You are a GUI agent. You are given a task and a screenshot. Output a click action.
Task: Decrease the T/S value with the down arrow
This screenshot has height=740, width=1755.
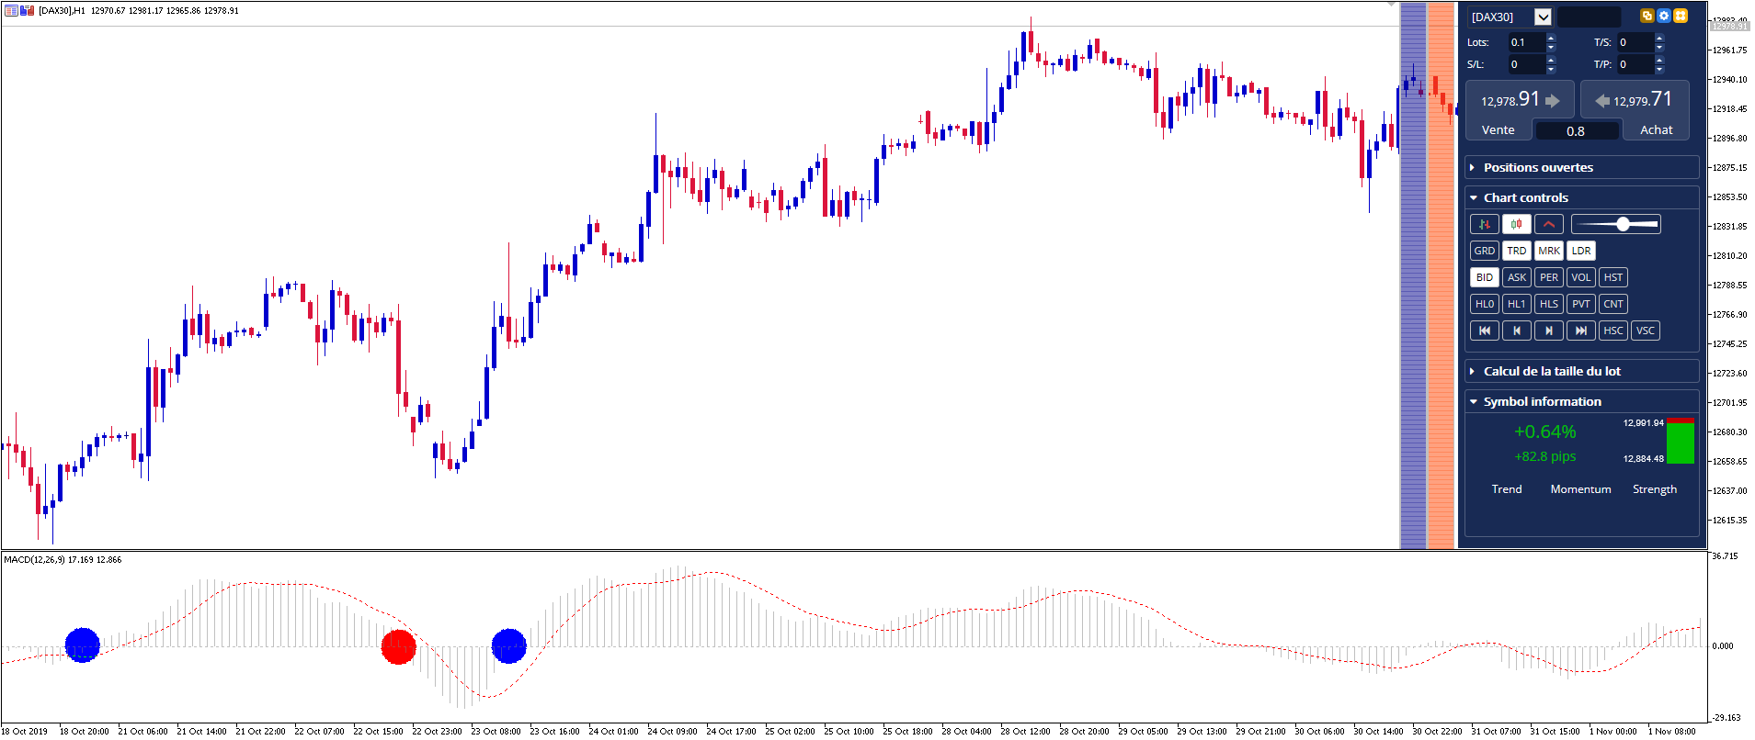[1659, 47]
